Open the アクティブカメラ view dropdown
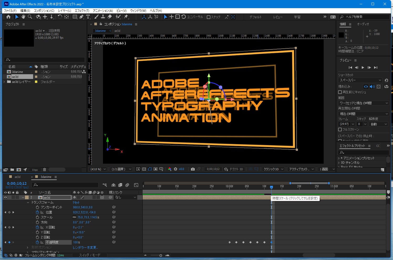This screenshot has height=260, width=393. point(302,169)
